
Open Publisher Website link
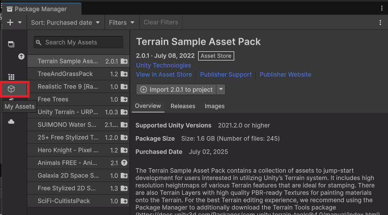click(x=285, y=75)
